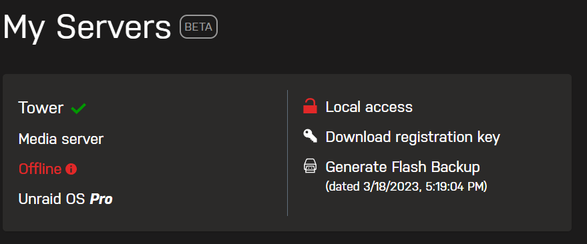Open the Local access link
The height and width of the screenshot is (244, 587).
pyautogui.click(x=369, y=107)
